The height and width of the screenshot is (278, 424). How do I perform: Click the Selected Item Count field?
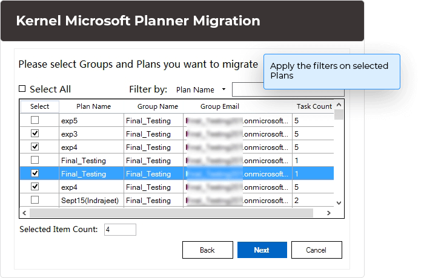pos(120,230)
